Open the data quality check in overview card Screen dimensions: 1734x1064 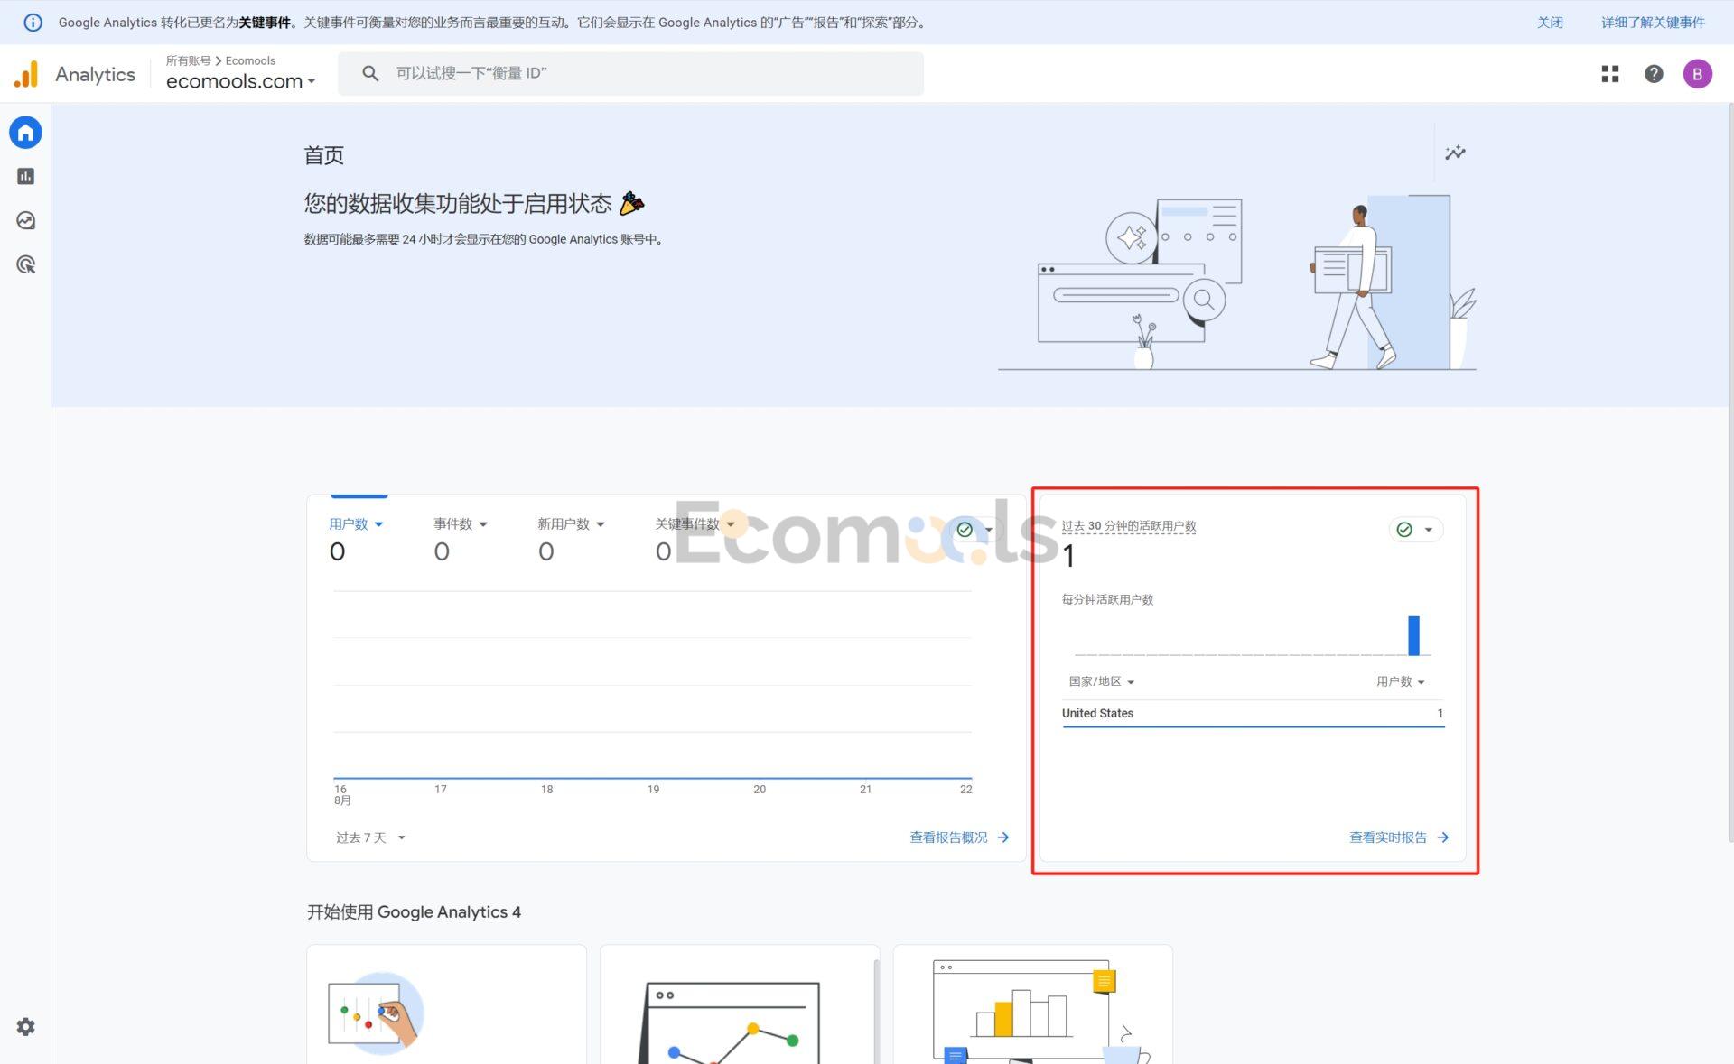pos(975,530)
